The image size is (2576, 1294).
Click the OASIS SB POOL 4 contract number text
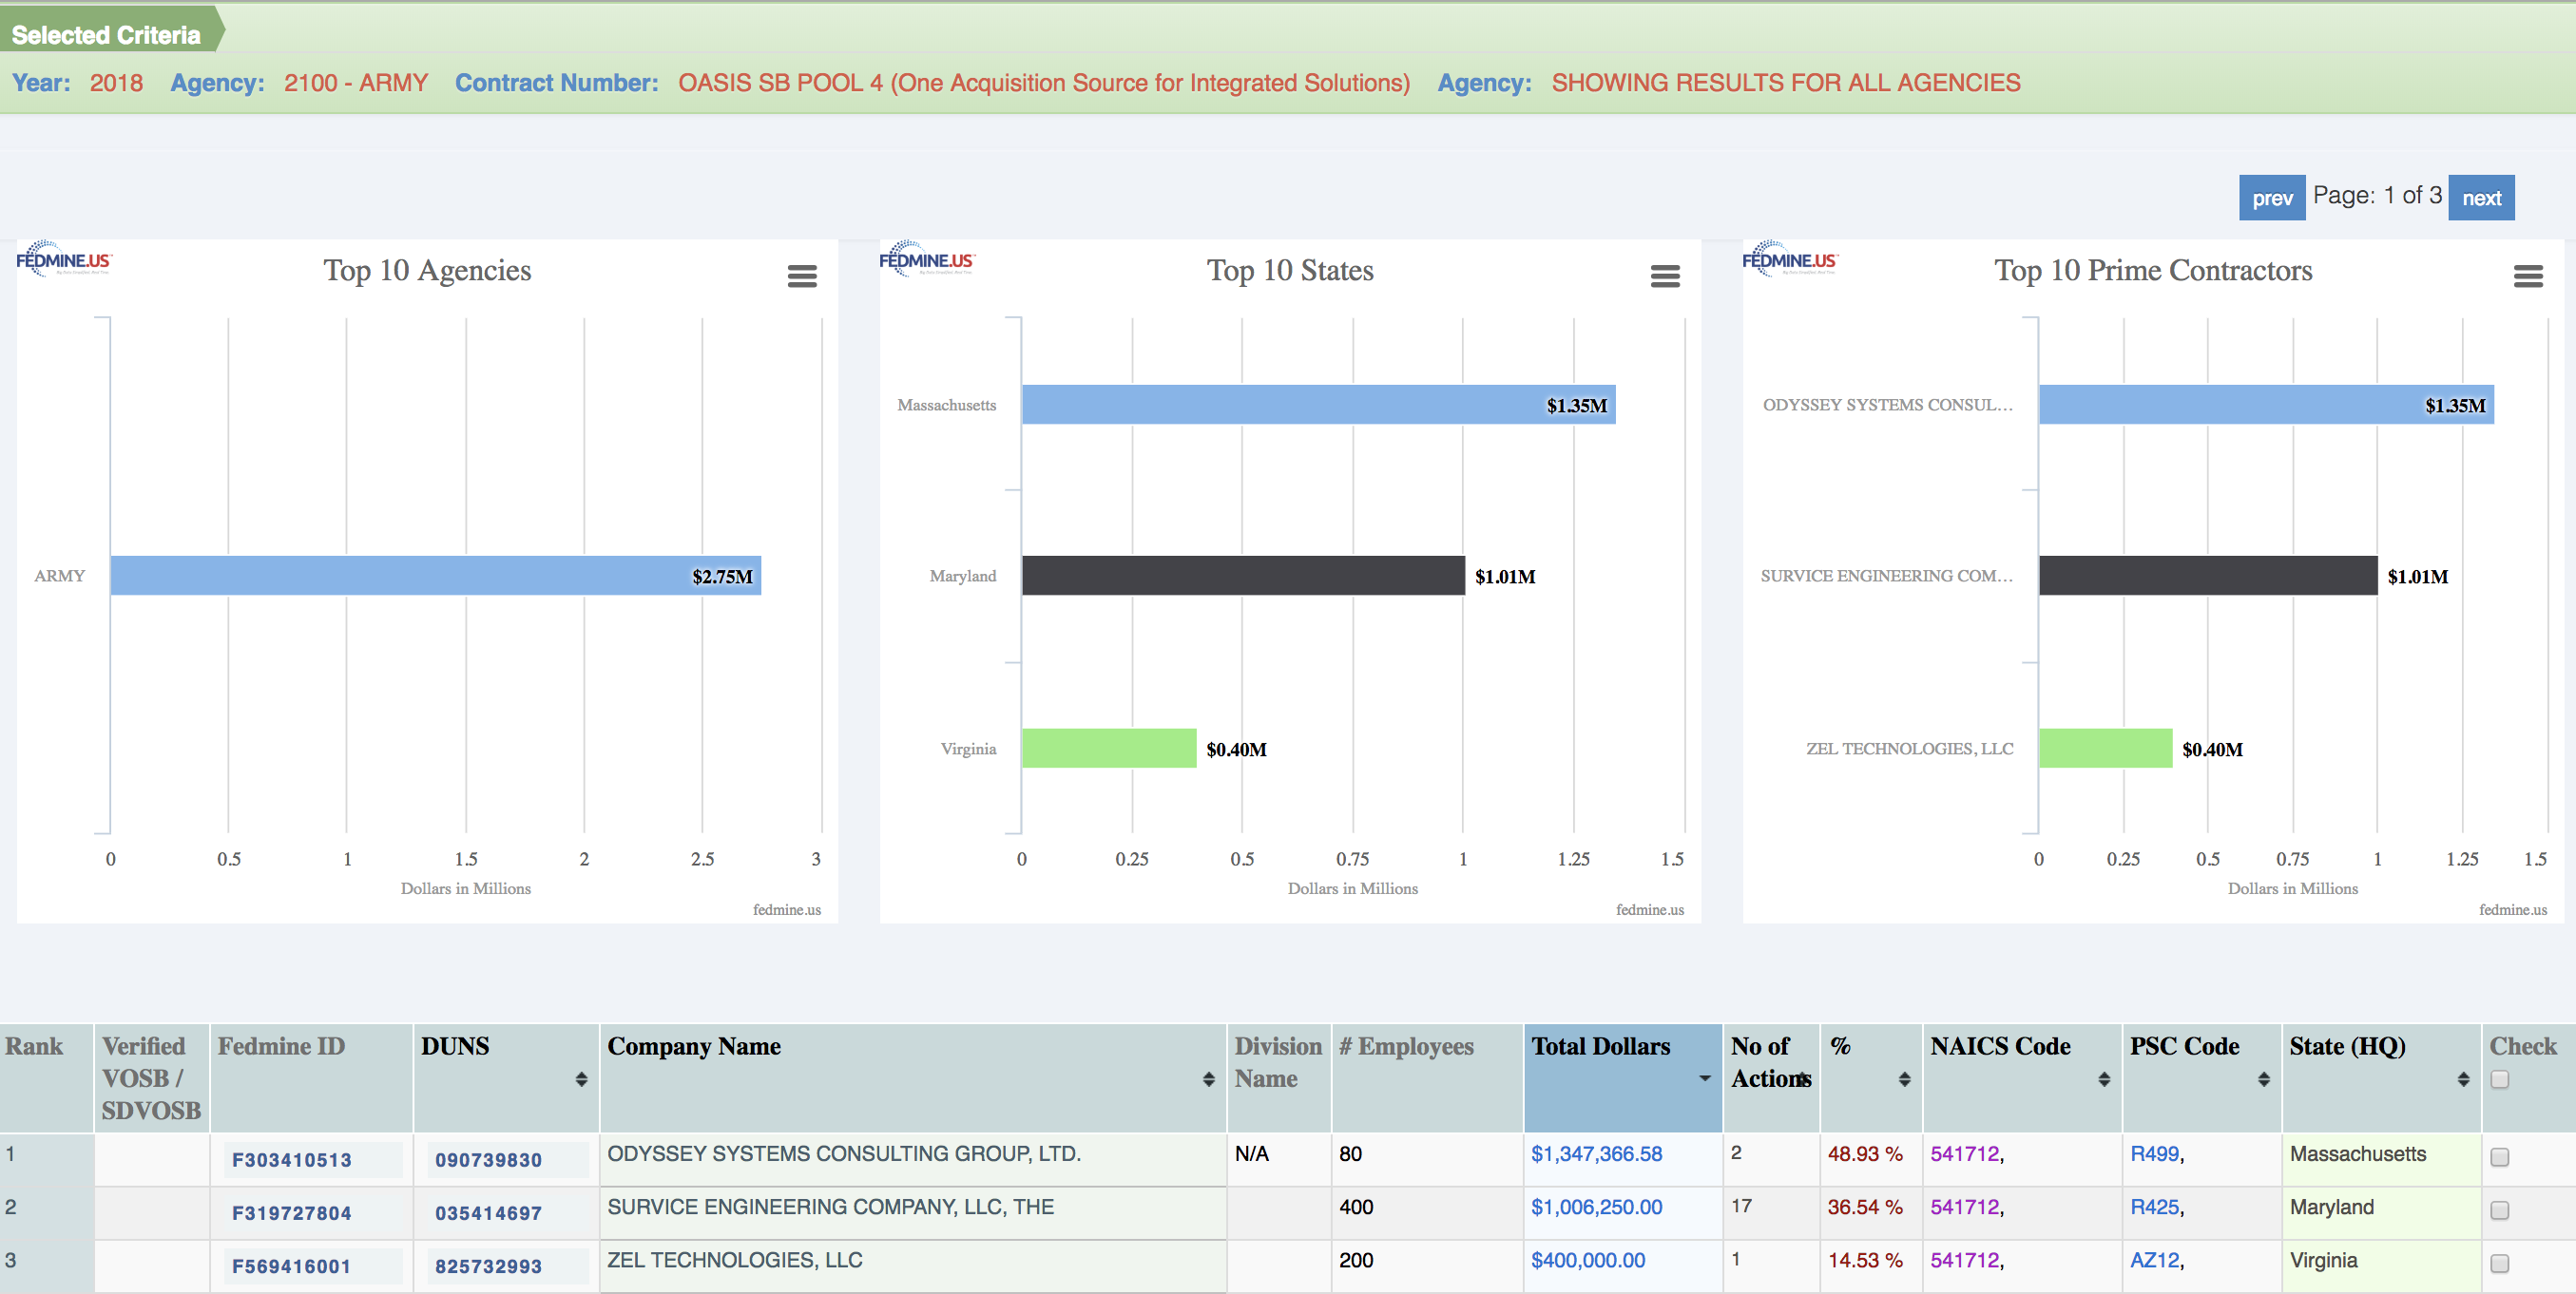[1044, 83]
